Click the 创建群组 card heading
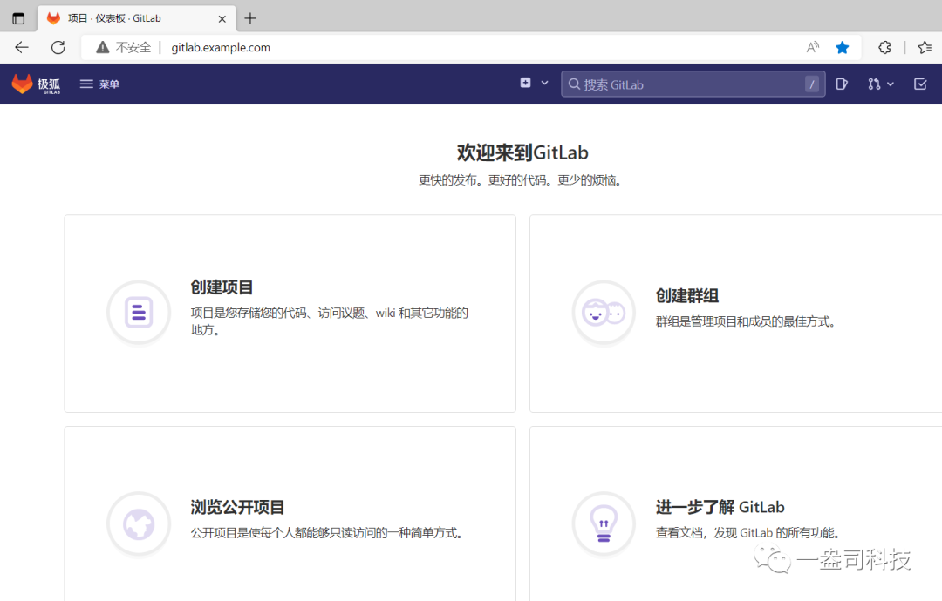 [686, 295]
